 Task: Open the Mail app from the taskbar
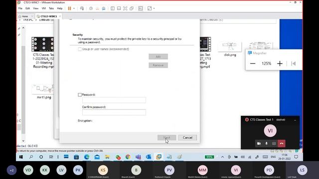tap(97, 157)
